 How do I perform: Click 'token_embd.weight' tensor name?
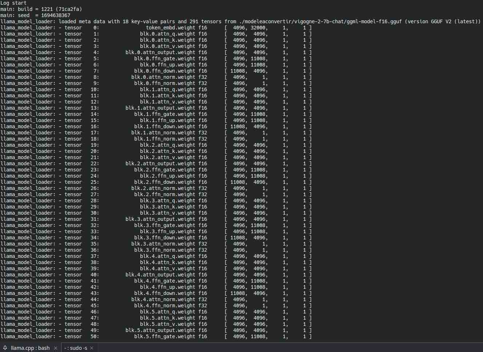tap(171, 28)
